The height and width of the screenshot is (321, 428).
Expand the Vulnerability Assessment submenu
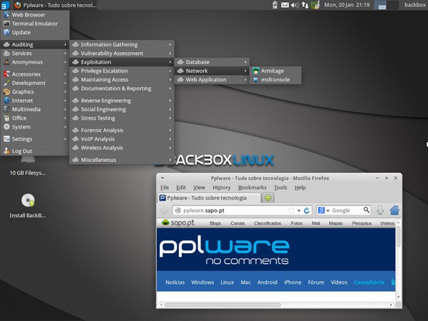(x=122, y=53)
